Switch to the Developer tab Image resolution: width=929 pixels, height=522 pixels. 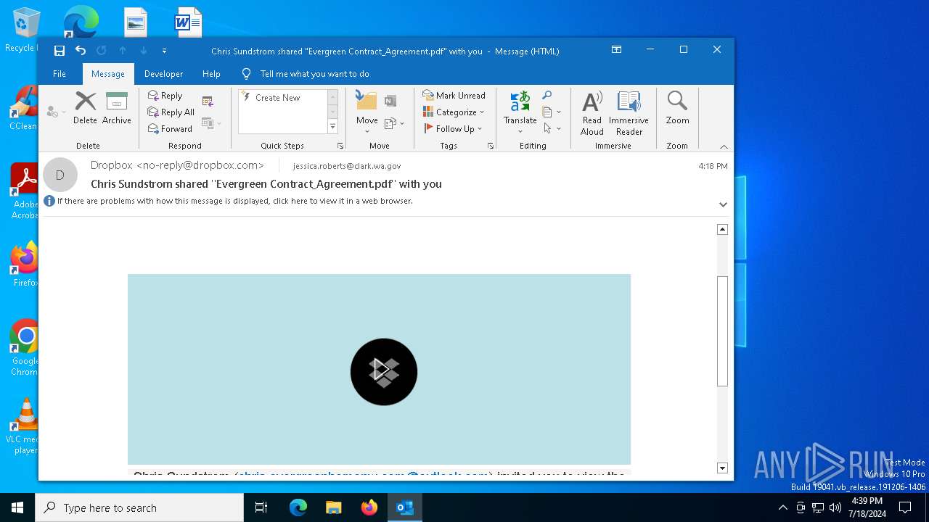pyautogui.click(x=163, y=74)
